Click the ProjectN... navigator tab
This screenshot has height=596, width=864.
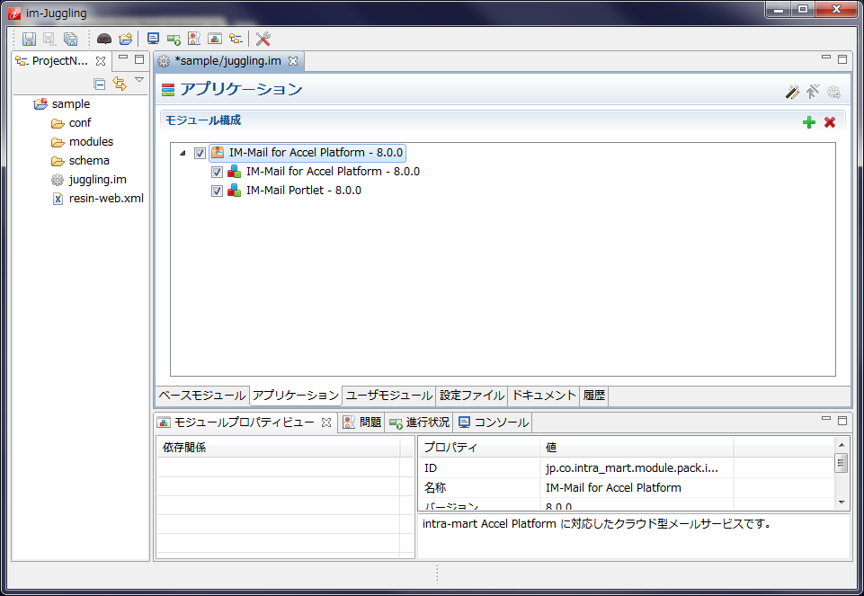(59, 61)
